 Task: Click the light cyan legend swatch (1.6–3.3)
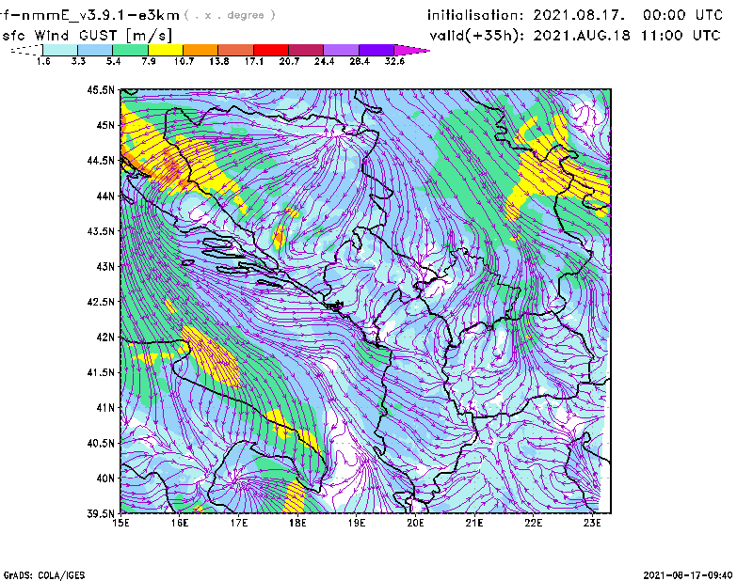tap(60, 50)
